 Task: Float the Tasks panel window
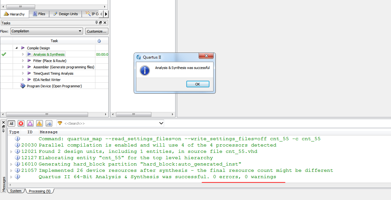101,23
